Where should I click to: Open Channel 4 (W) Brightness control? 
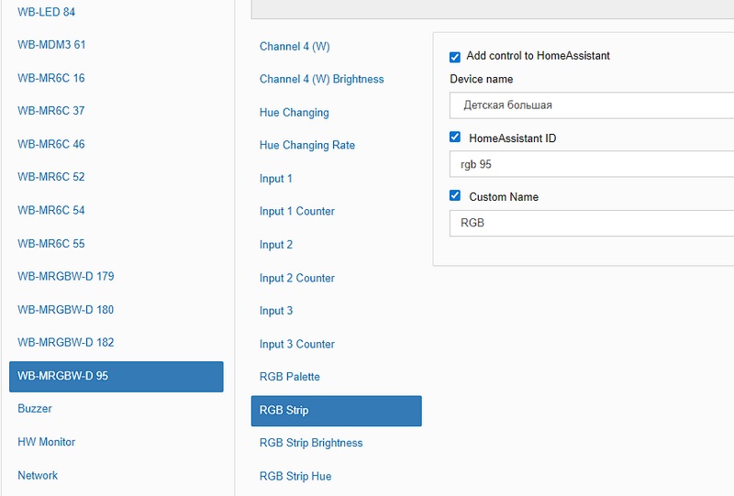coord(321,79)
